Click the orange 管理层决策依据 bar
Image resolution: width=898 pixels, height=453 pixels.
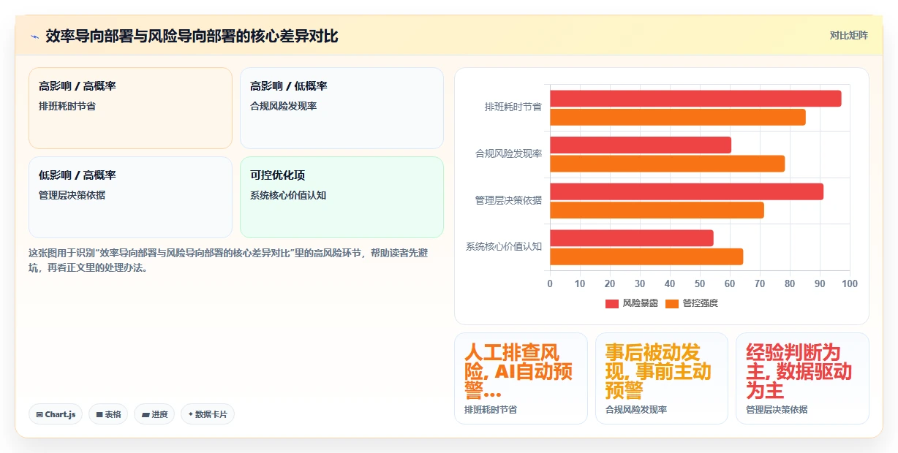[657, 210]
